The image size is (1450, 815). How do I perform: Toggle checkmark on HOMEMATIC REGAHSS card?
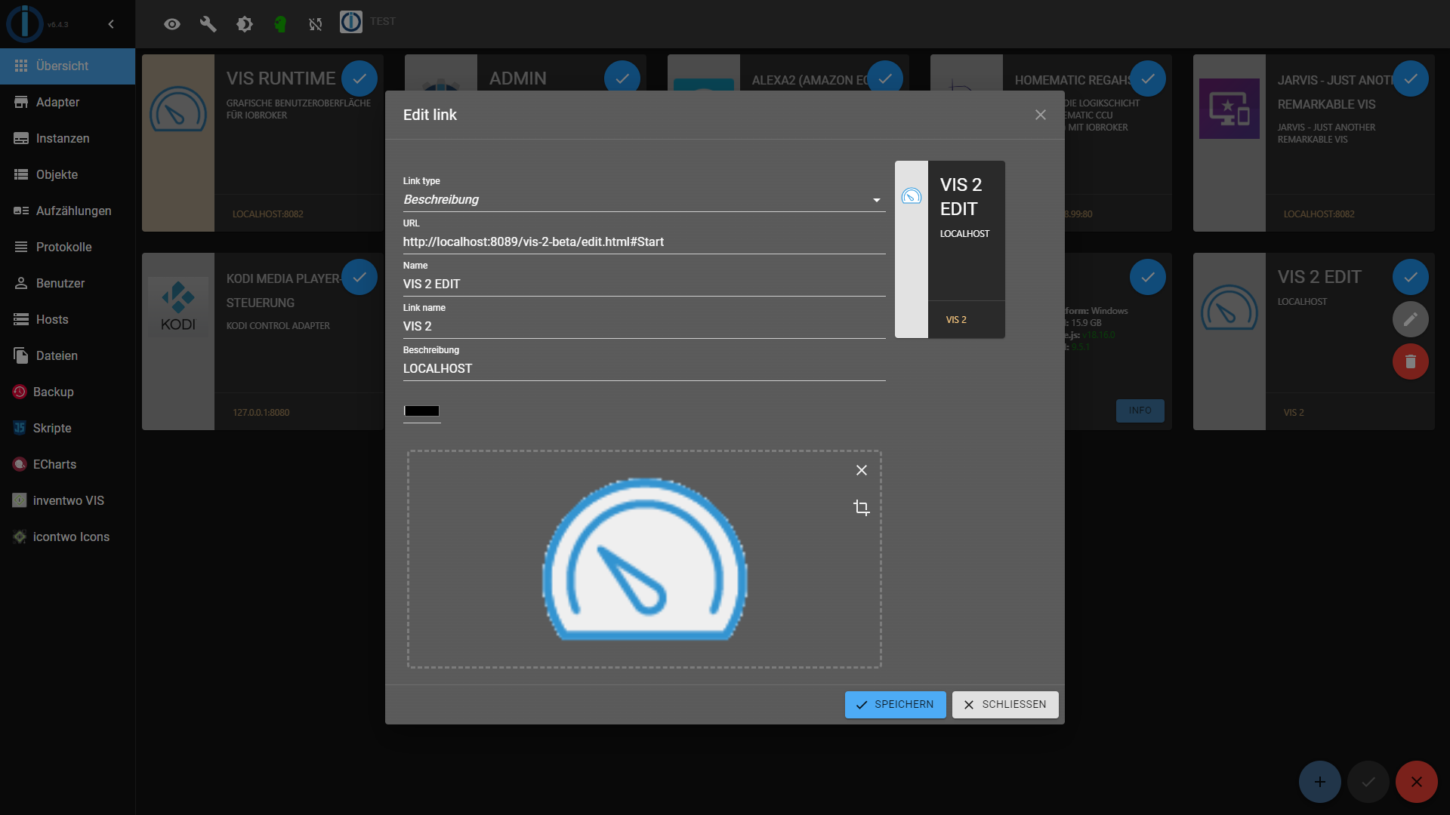1148,78
